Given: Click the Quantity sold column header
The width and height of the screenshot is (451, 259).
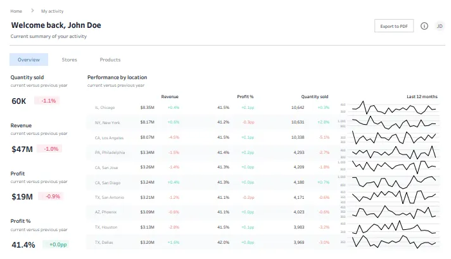Looking at the screenshot, I should (x=315, y=97).
